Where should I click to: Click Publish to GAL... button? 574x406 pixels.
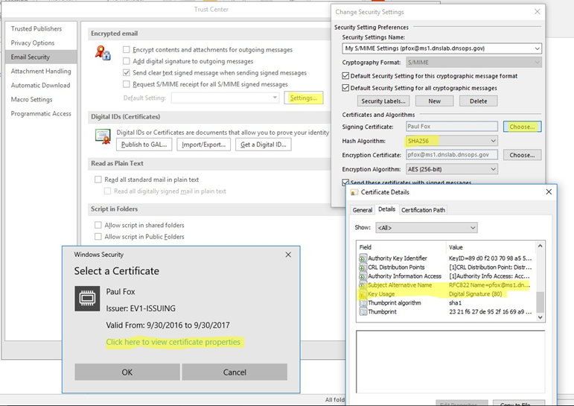point(144,145)
